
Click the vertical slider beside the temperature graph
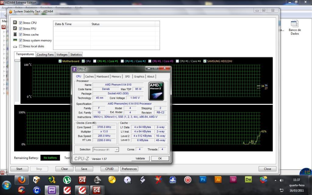pyautogui.click(x=17, y=61)
